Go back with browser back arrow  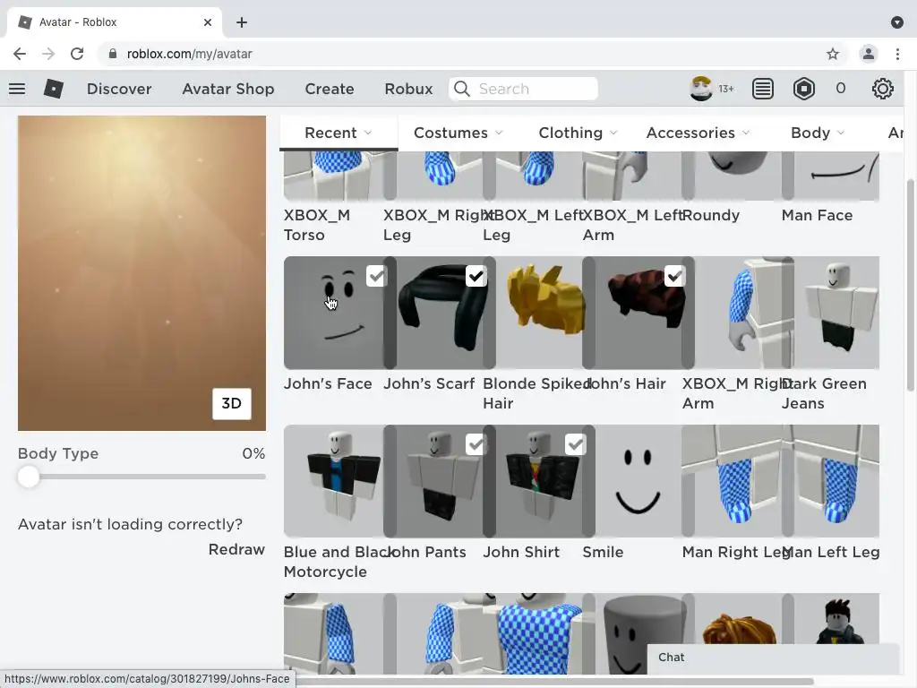[20, 54]
